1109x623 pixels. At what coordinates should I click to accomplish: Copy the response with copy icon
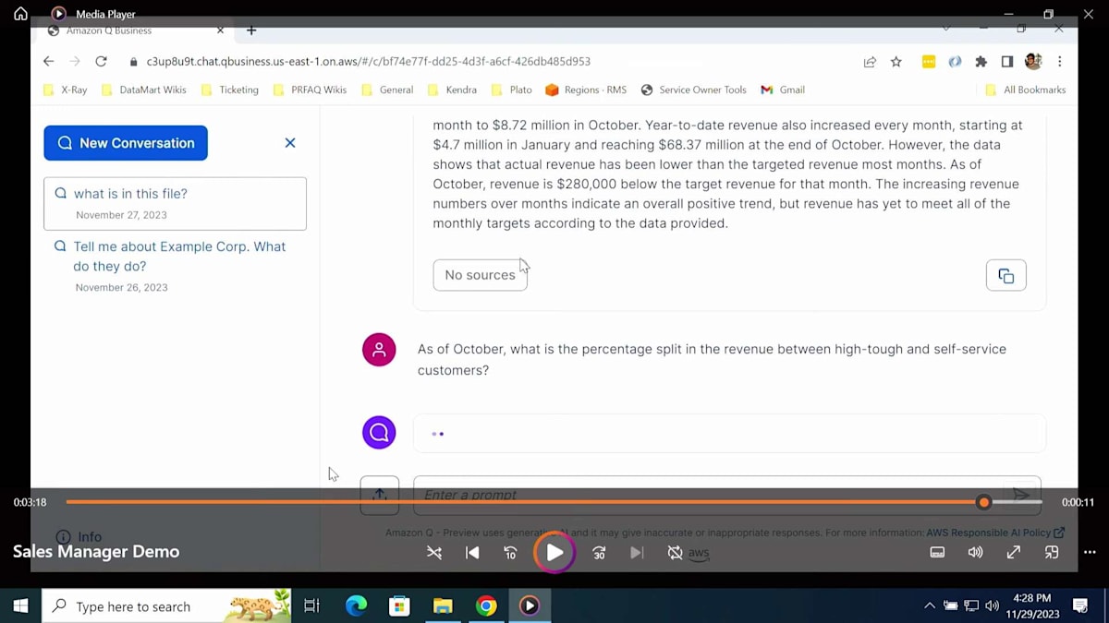pos(1006,275)
